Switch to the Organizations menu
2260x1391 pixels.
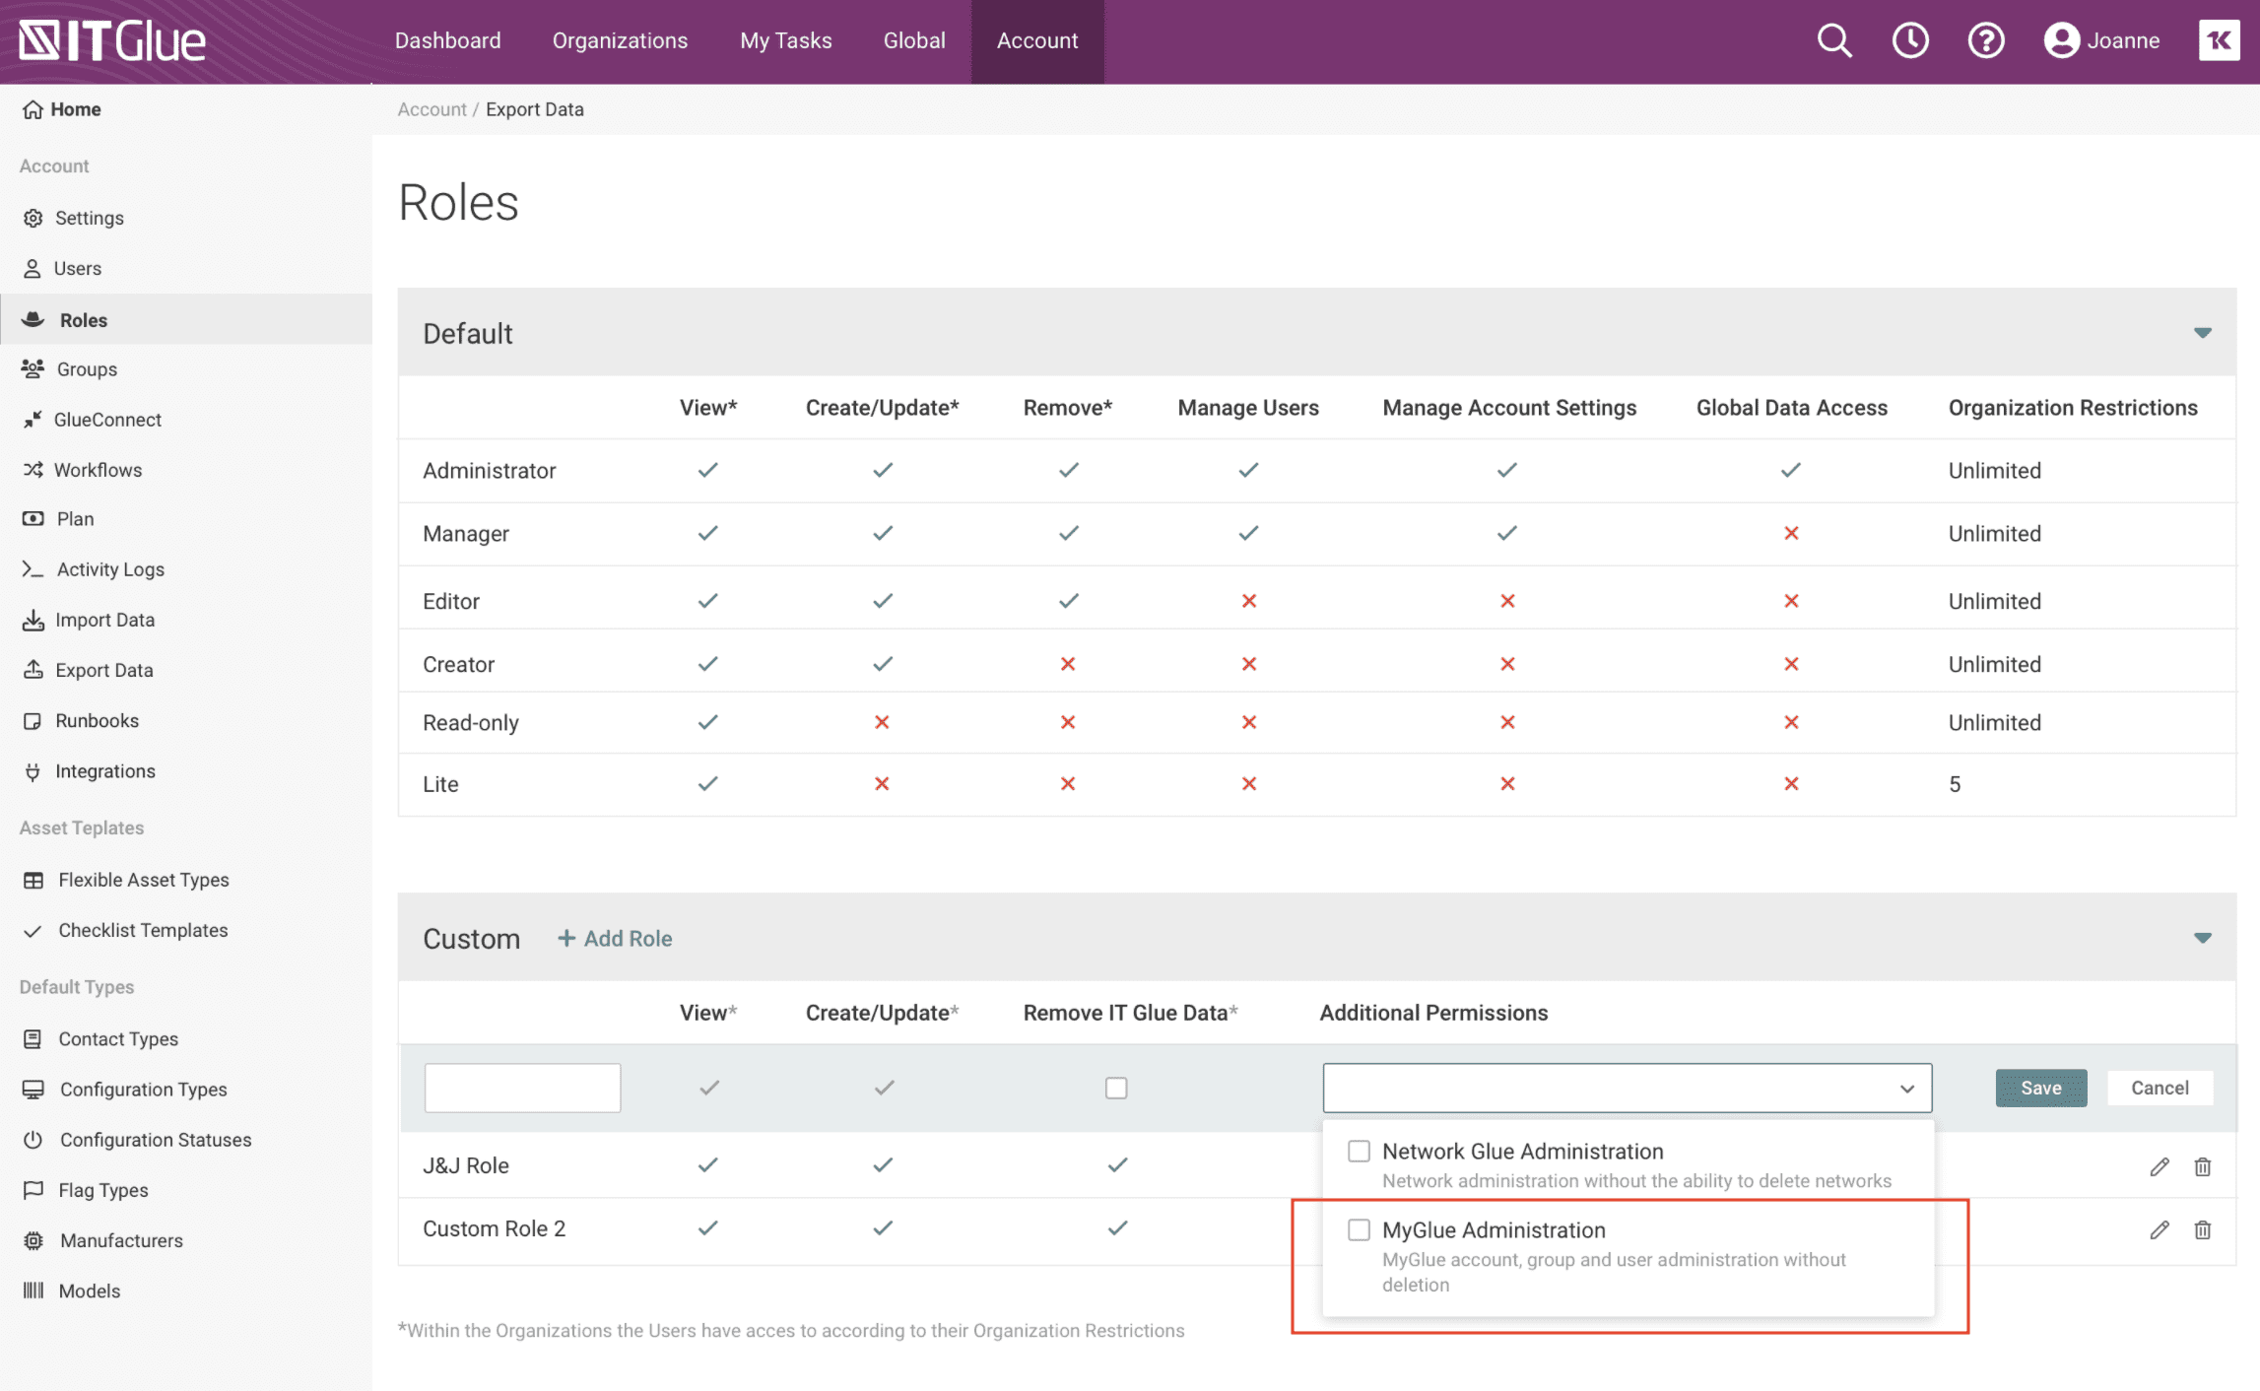pos(620,41)
